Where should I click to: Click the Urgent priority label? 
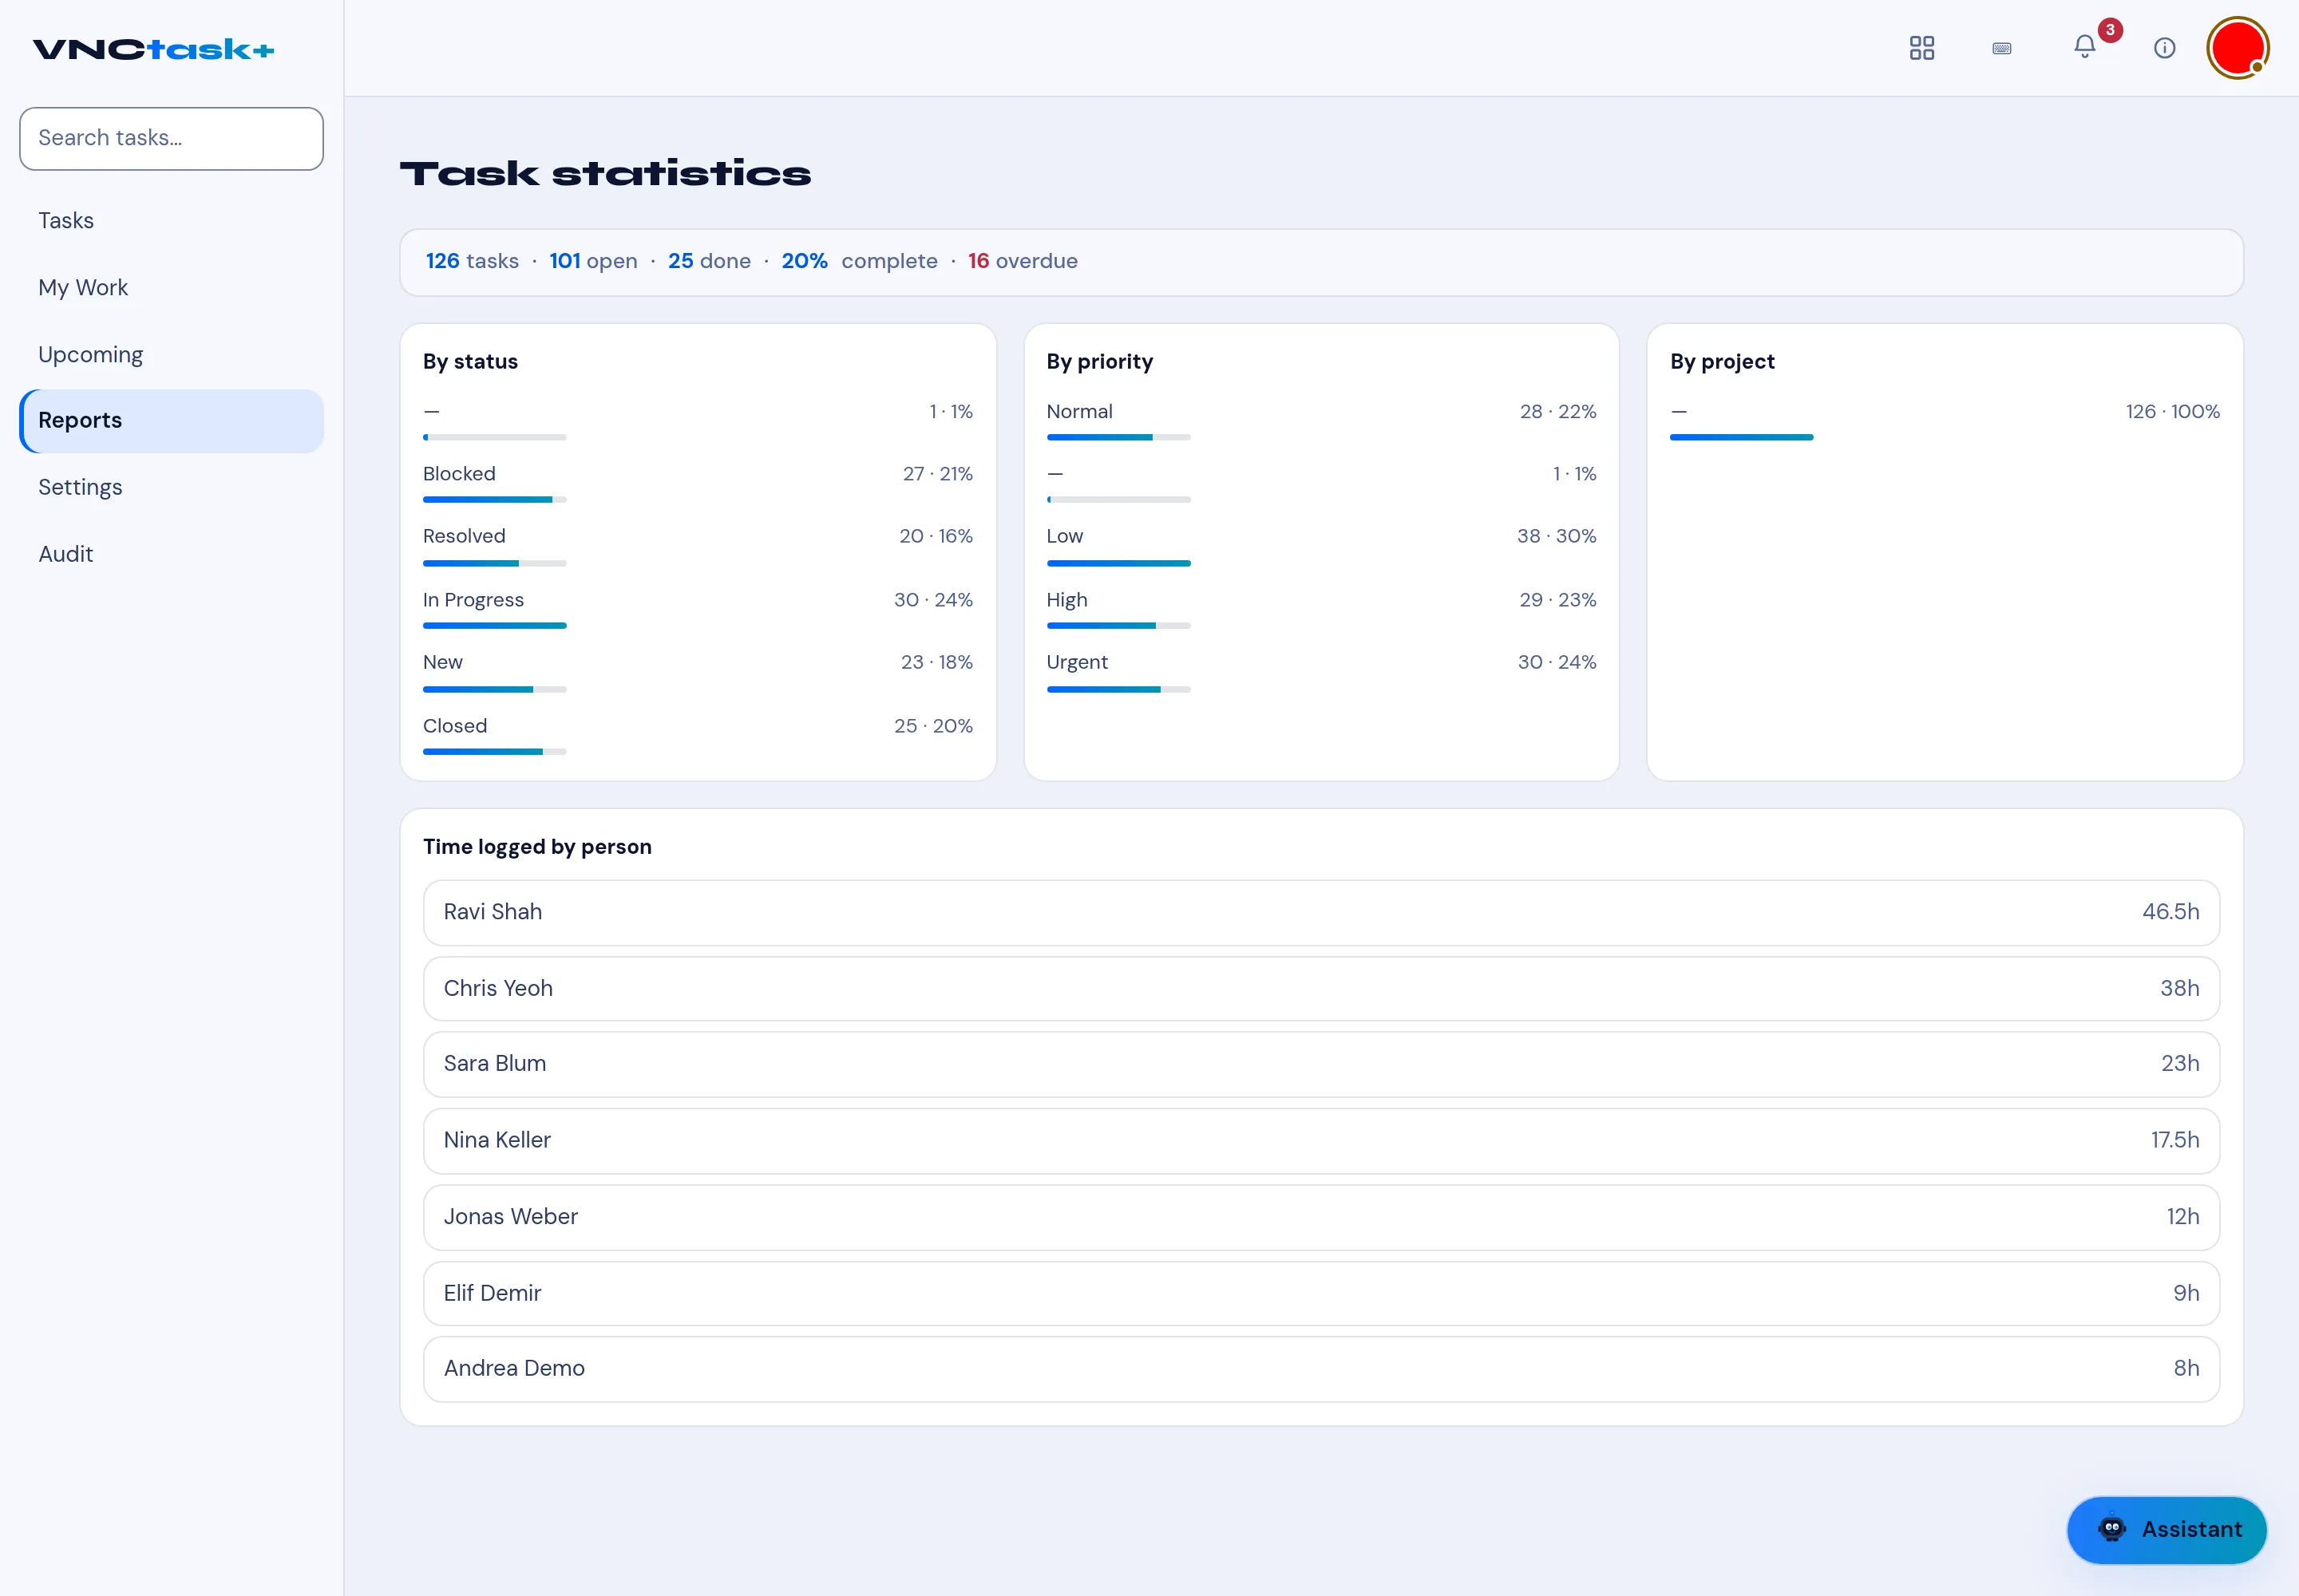[1078, 662]
